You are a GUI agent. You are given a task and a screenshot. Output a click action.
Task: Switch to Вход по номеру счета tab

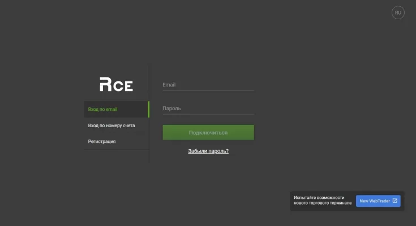tap(117, 125)
